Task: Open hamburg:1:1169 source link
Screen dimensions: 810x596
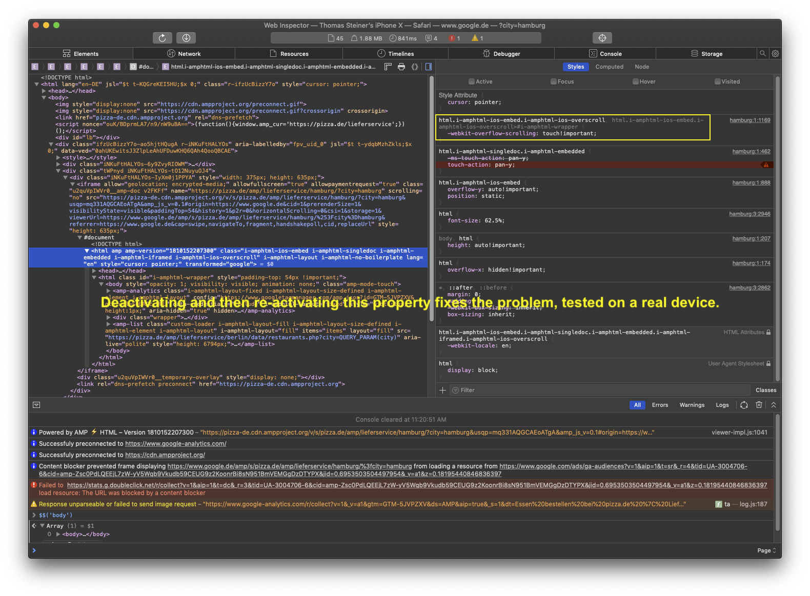Action: coord(750,120)
